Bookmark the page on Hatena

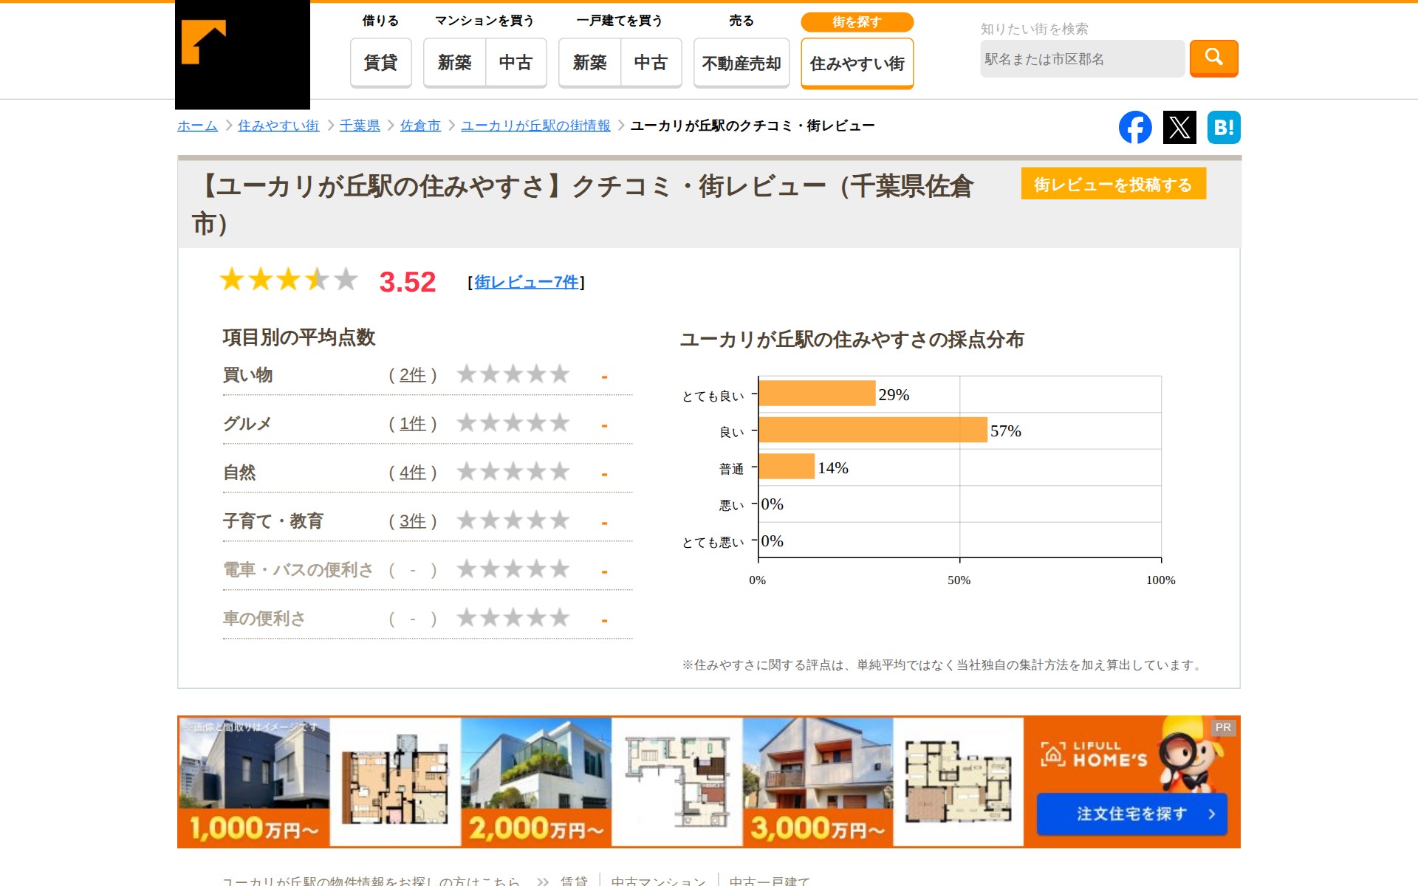(1224, 127)
